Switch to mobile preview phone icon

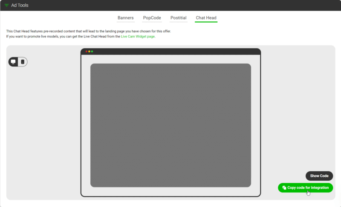[23, 62]
